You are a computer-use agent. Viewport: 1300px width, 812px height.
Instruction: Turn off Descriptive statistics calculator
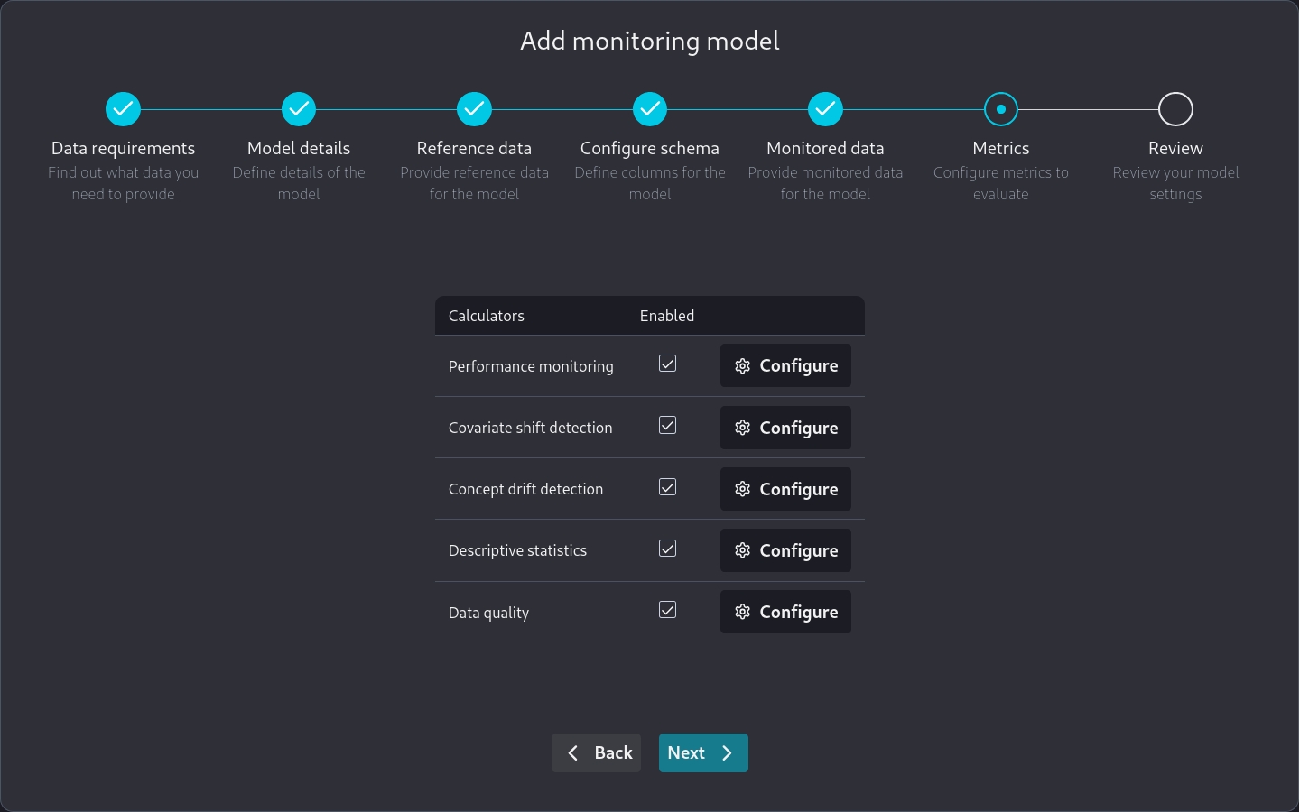[667, 549]
